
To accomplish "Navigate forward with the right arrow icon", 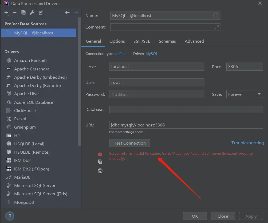I will coord(76,13).
